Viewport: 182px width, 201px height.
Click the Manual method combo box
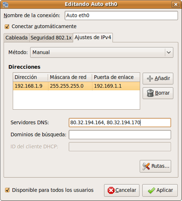point(102,52)
